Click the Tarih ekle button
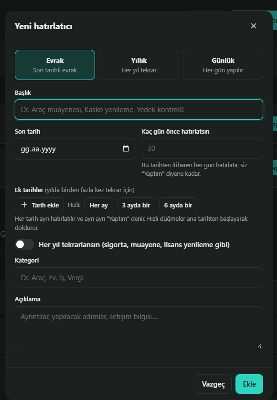This screenshot has height=400, width=277. (40, 205)
